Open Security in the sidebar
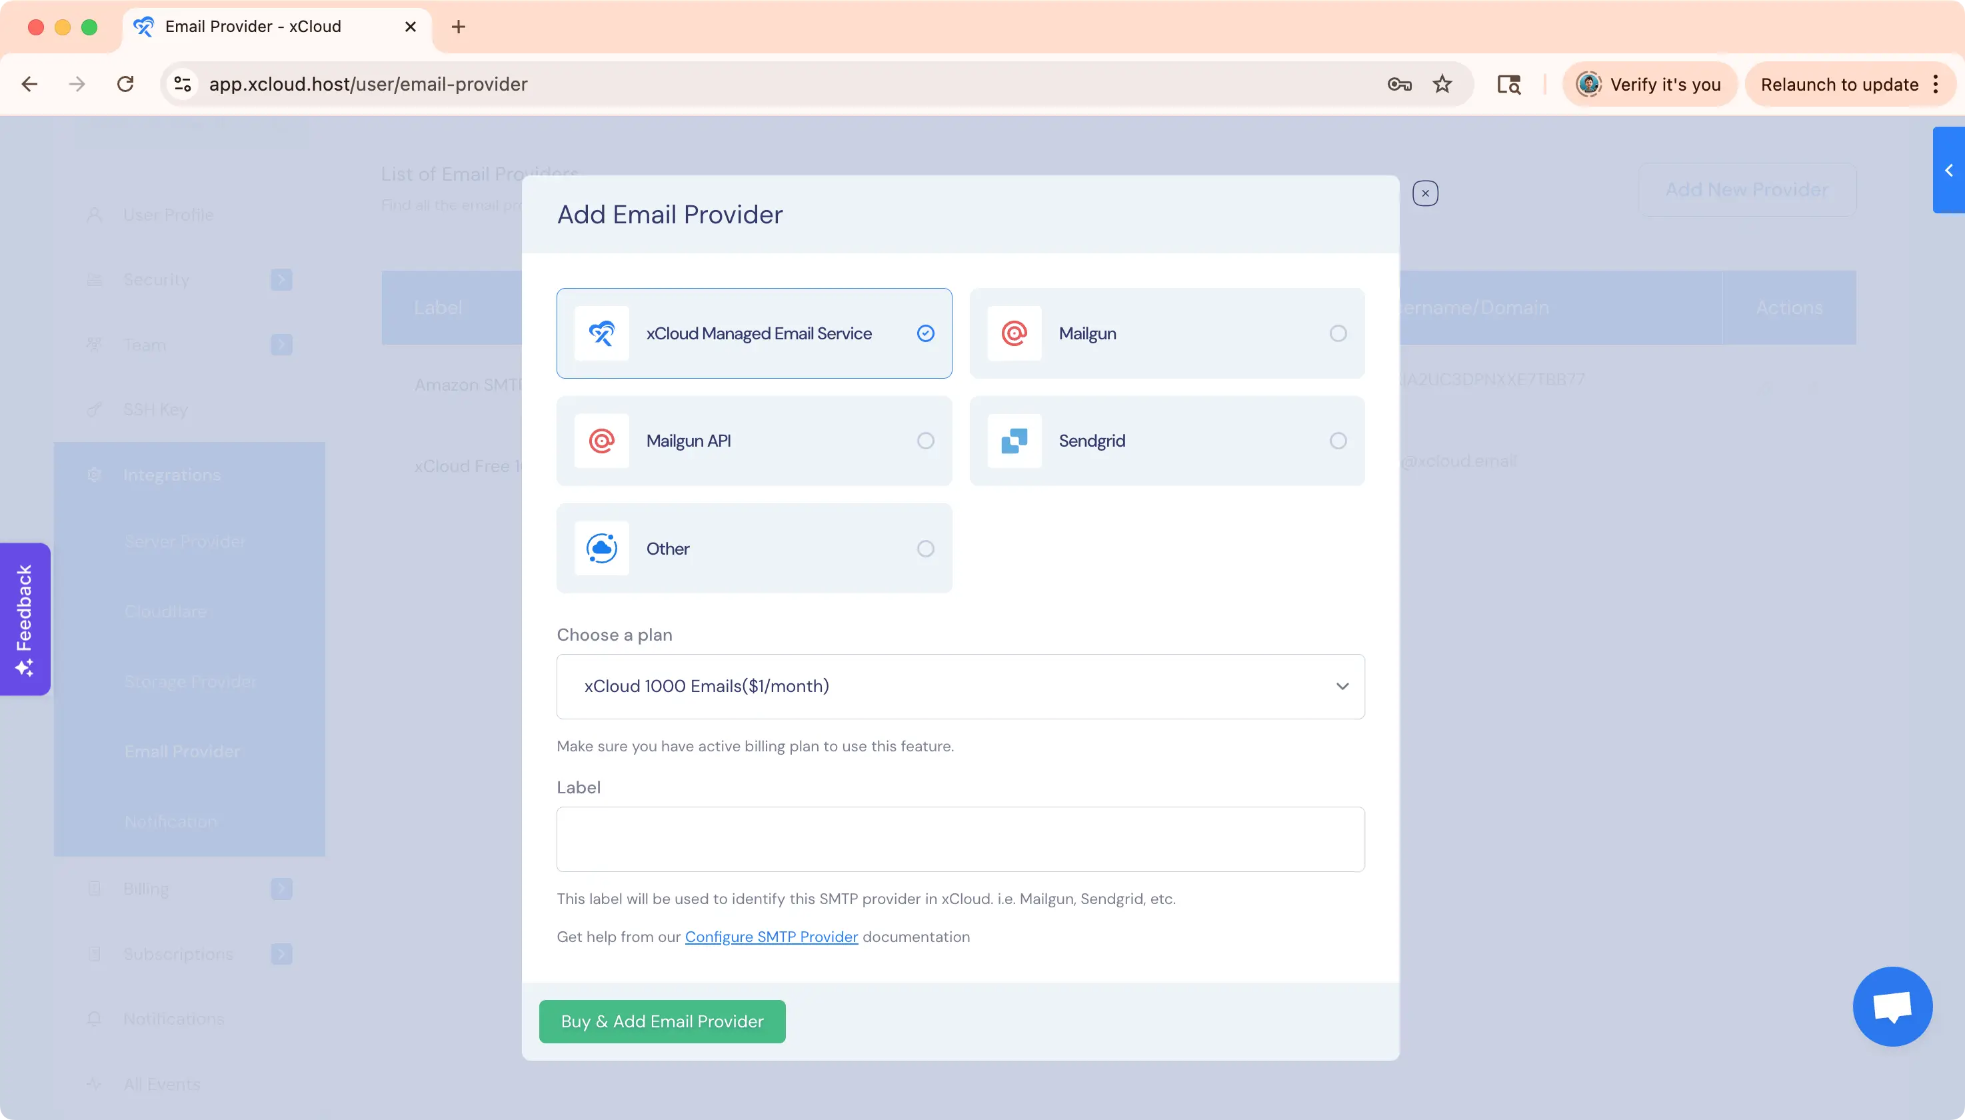Image resolution: width=1965 pixels, height=1120 pixels. [156, 280]
